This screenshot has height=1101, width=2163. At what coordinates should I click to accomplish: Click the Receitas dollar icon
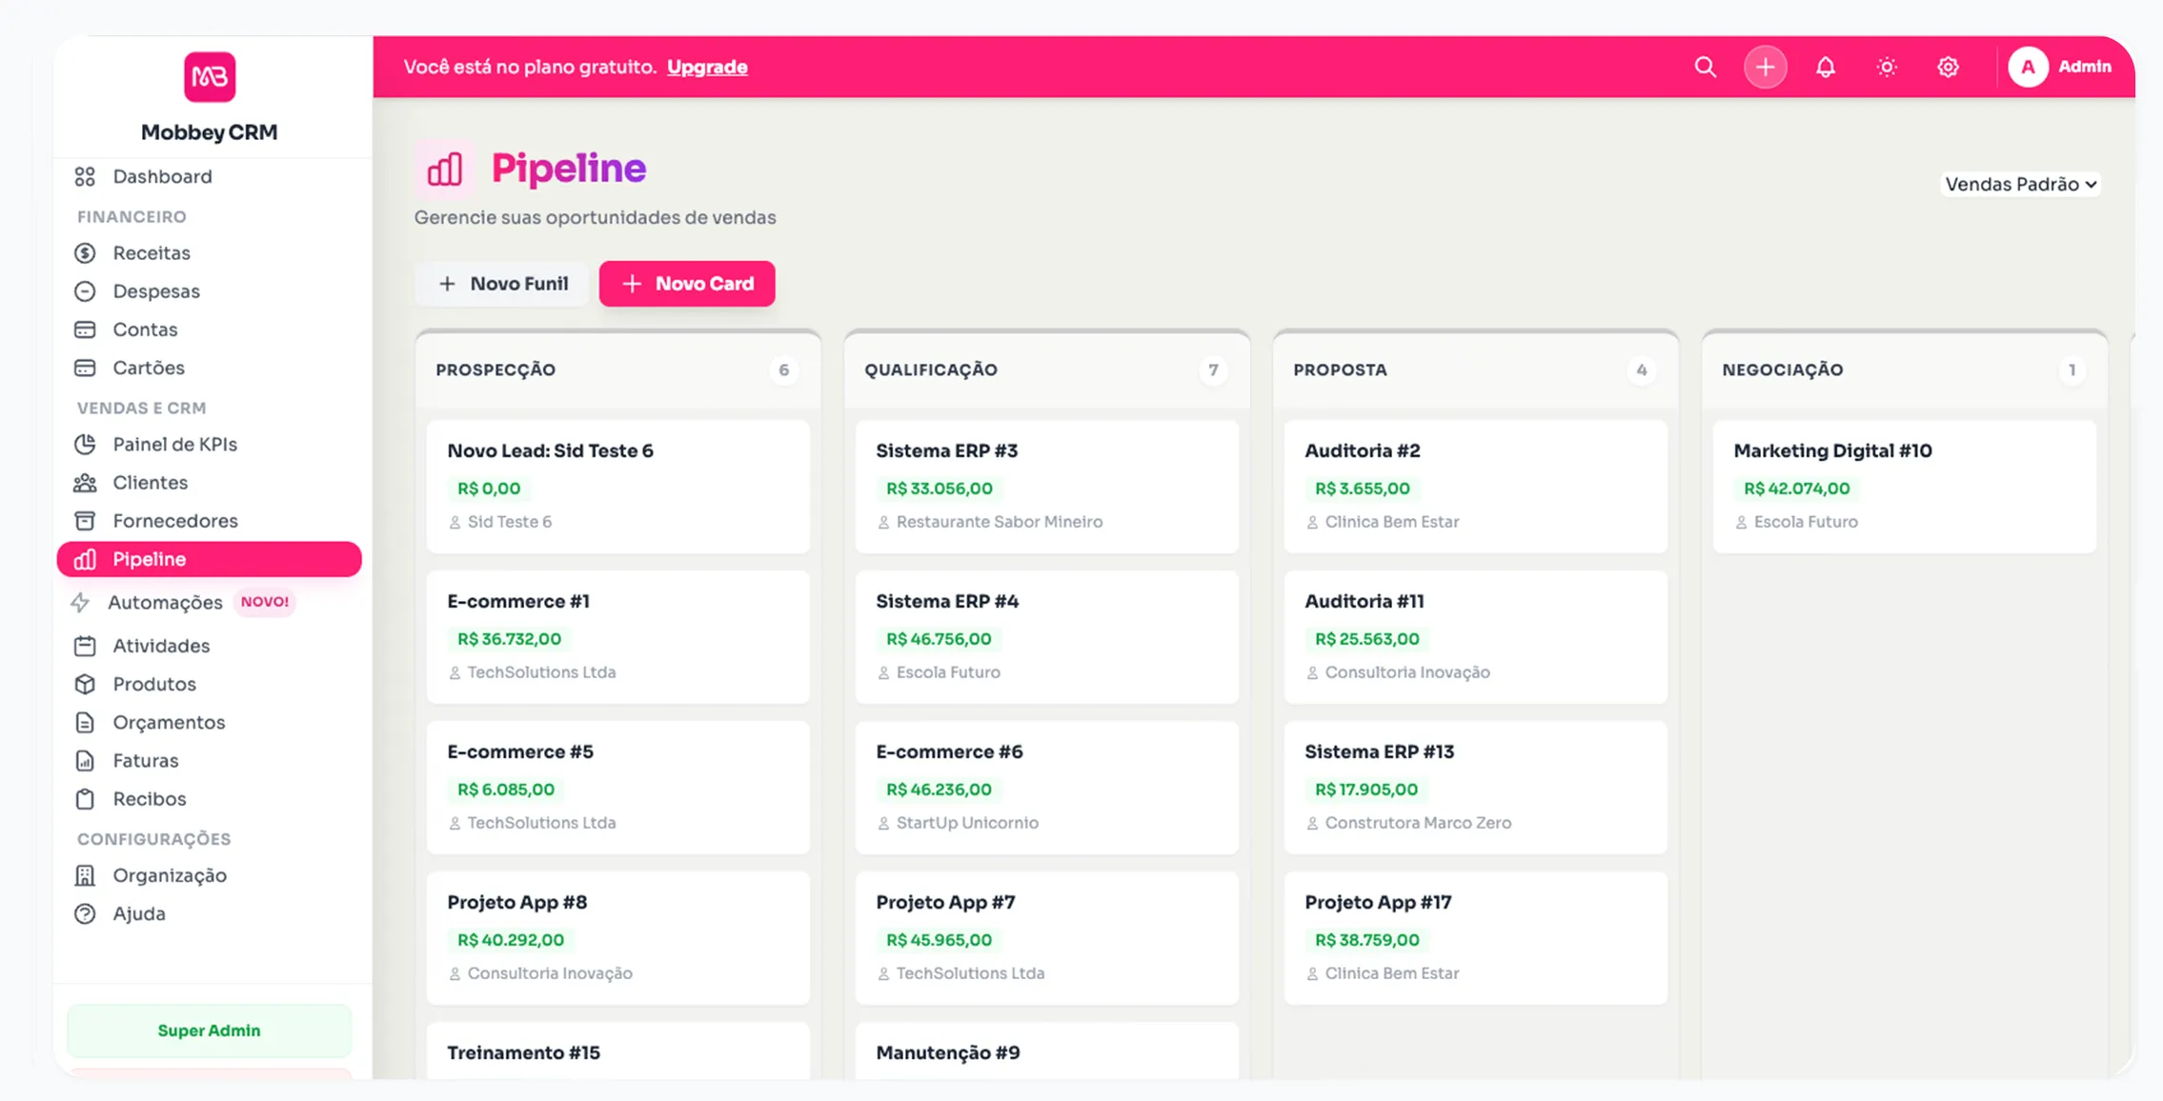point(85,252)
